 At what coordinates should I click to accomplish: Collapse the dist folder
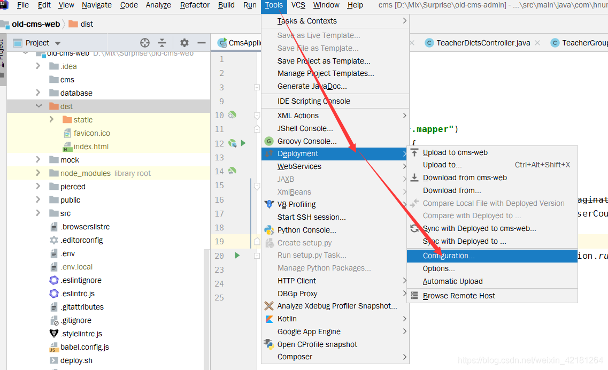[39, 106]
